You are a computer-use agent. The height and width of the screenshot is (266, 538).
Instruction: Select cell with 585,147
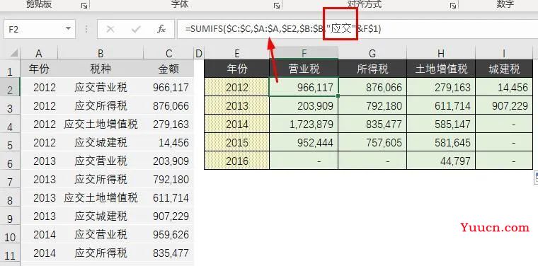pyautogui.click(x=441, y=124)
